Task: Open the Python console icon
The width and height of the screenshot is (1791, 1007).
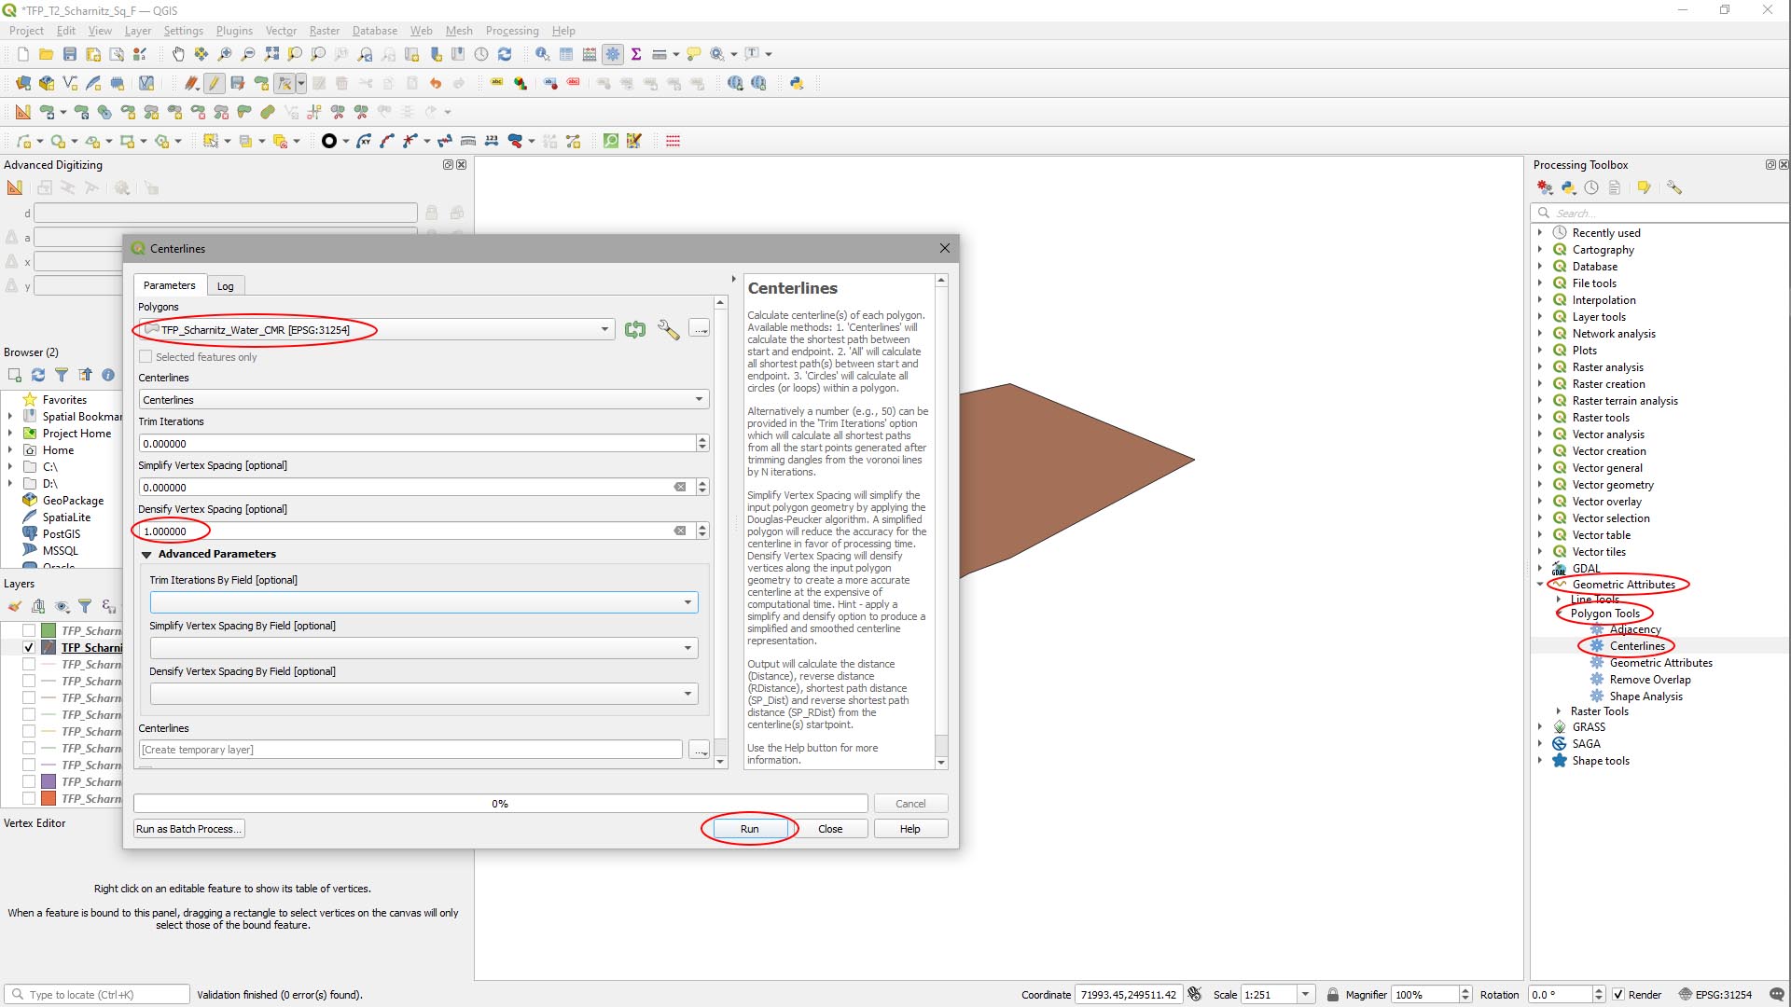Action: click(797, 83)
